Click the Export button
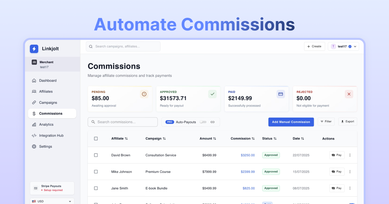Viewport: 389px width, 204px height. 348,121
